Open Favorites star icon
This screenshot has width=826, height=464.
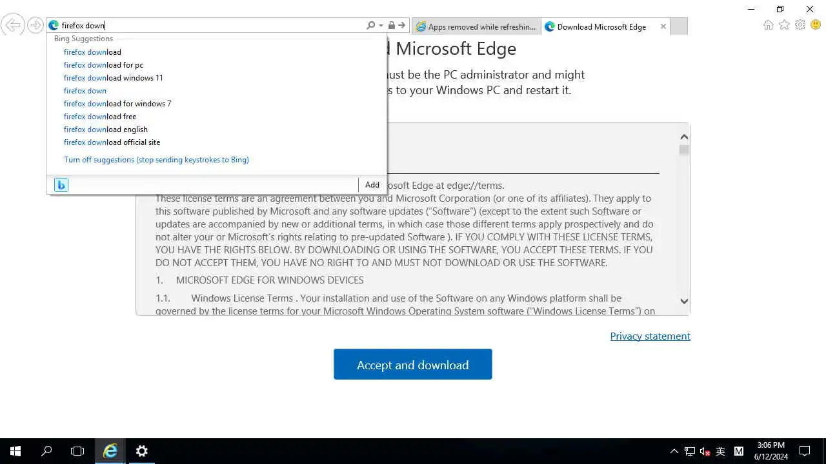(784, 25)
